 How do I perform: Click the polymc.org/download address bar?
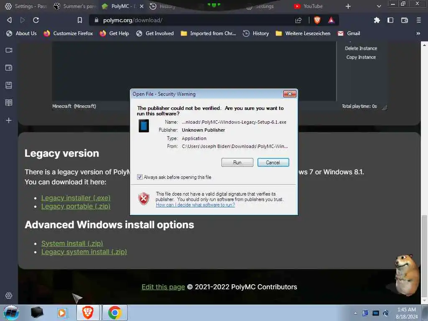click(x=191, y=20)
